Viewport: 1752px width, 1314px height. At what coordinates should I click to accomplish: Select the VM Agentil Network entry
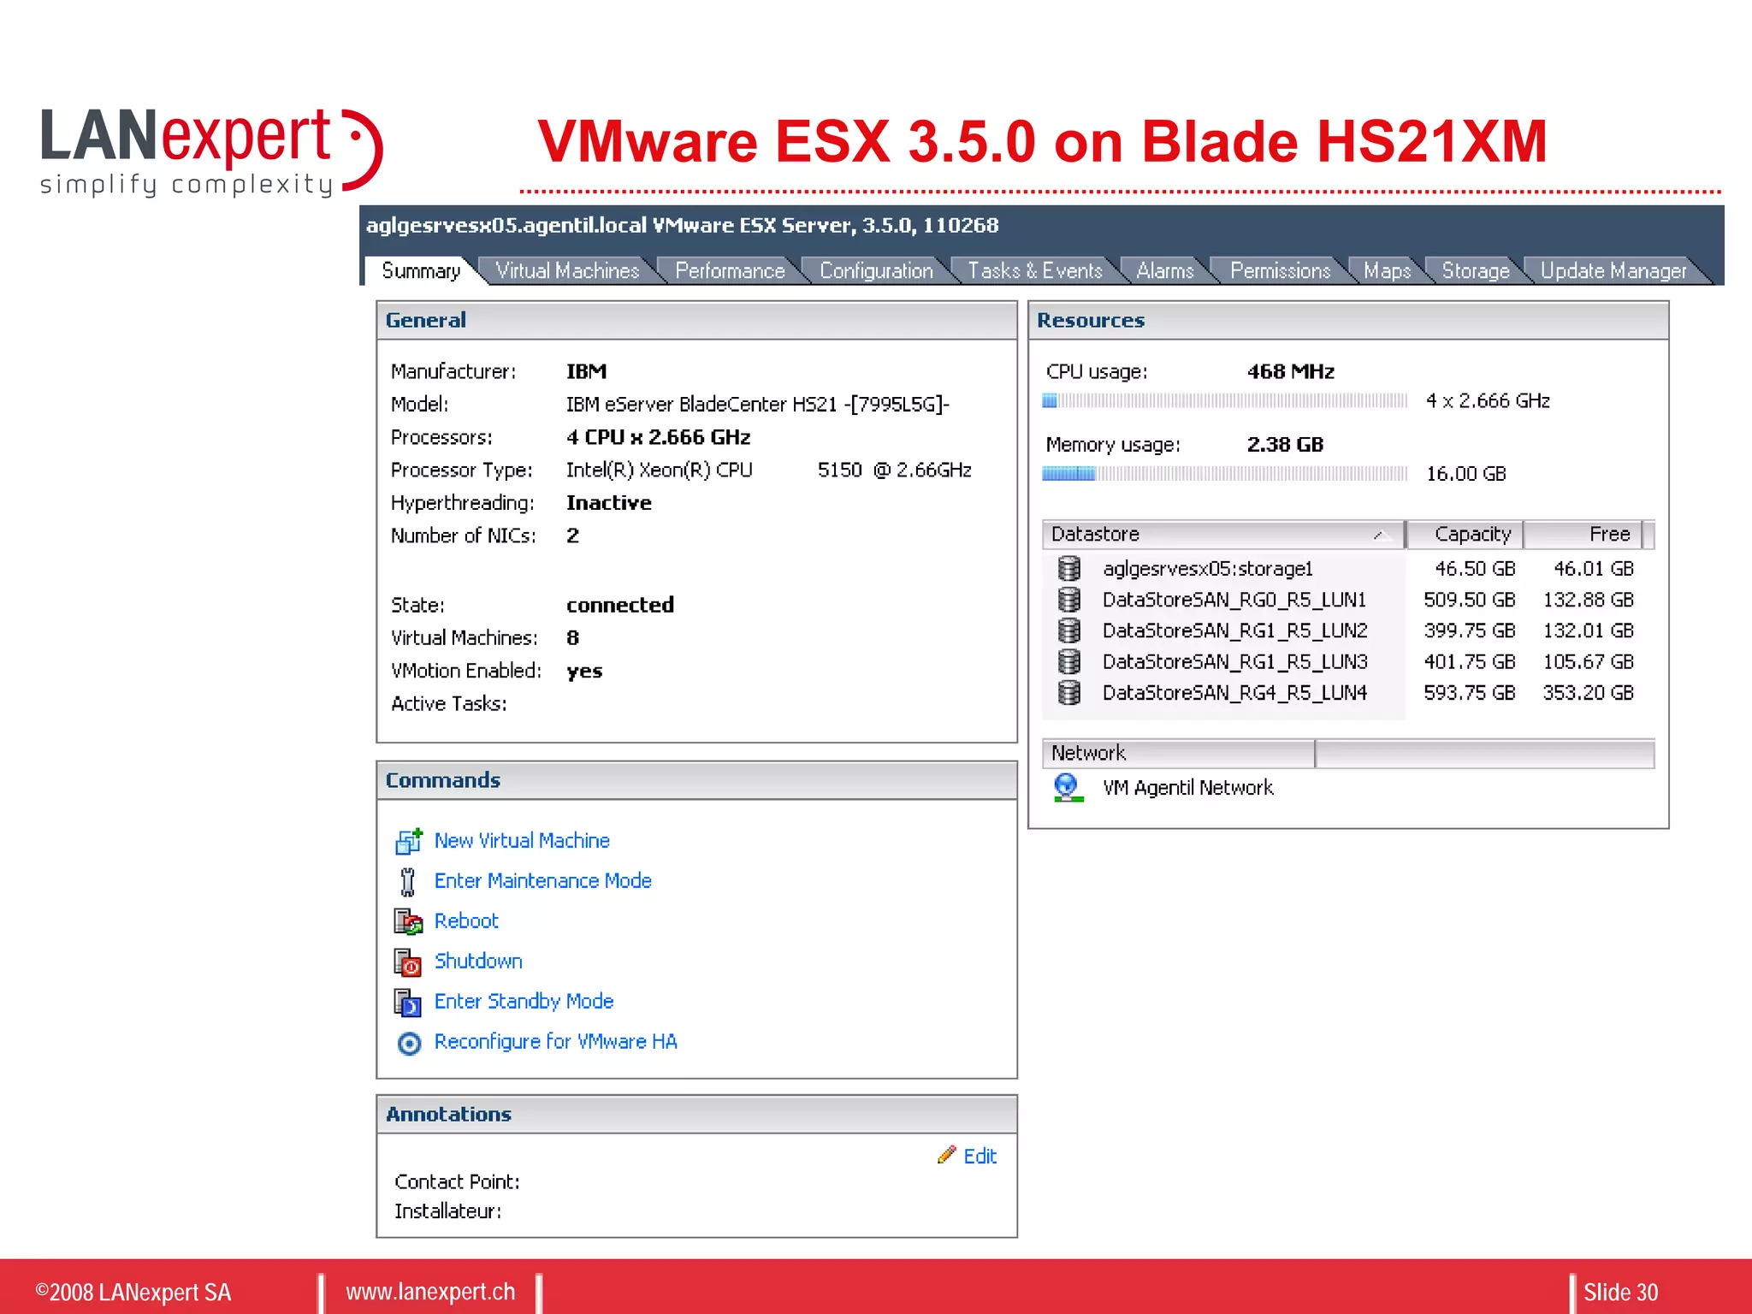pos(1187,788)
